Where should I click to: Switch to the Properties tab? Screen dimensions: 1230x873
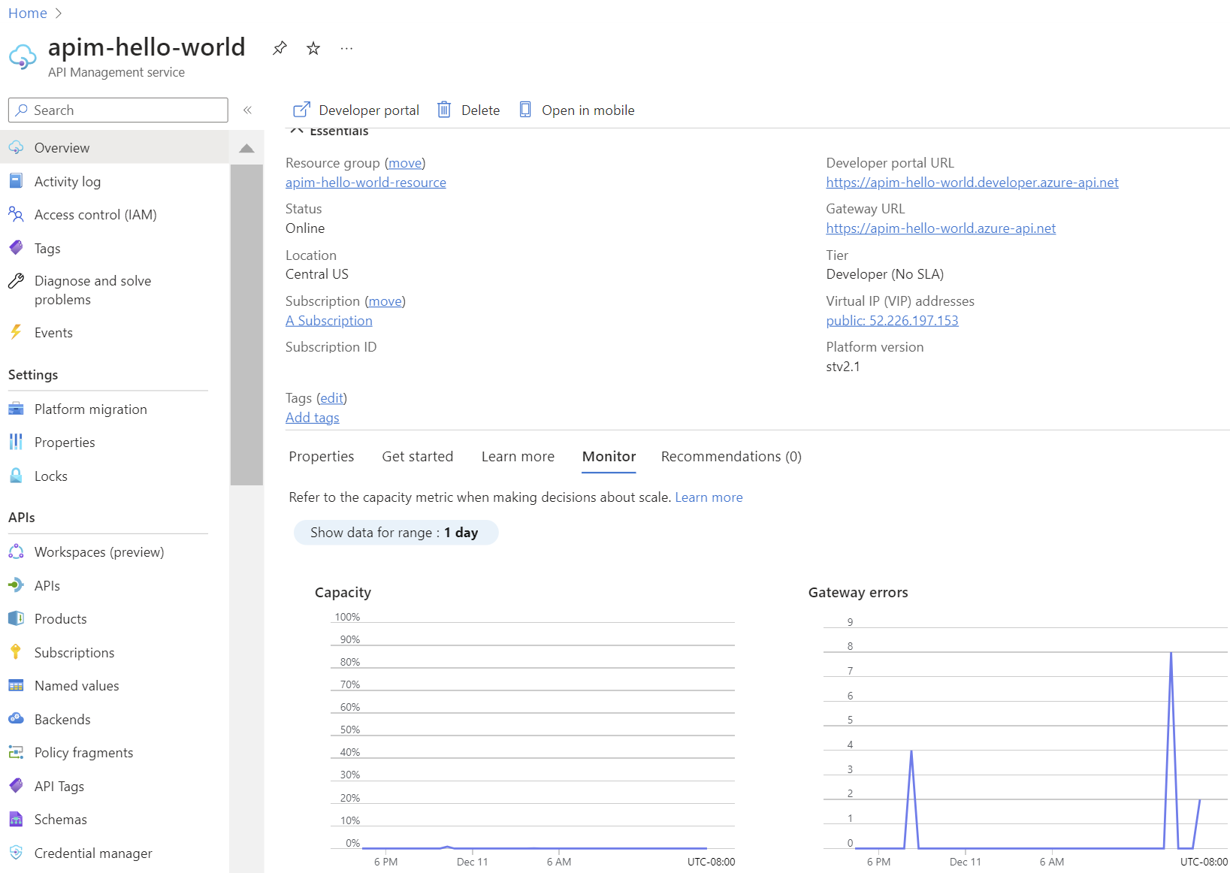pos(321,456)
